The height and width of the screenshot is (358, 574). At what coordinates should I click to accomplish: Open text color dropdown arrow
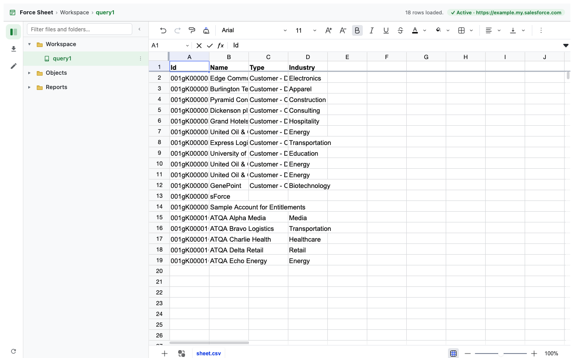425,30
